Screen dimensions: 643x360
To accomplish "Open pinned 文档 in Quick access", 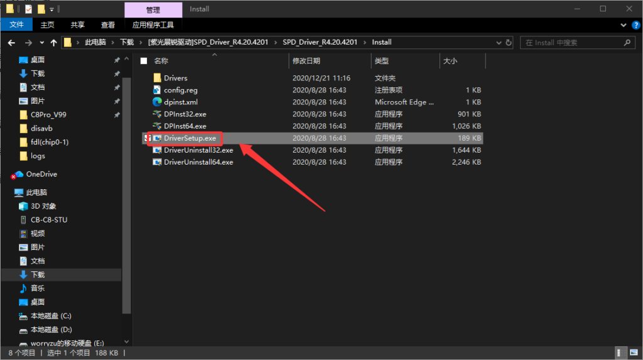I will (x=38, y=87).
